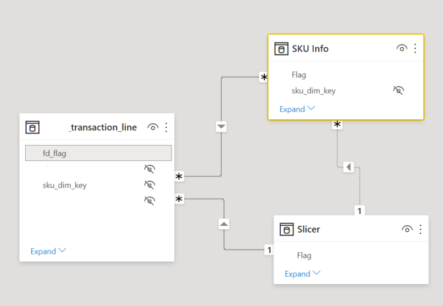Select sku_dim_key text in _transaction_line
Screen dimensions: 443x306
tap(65, 185)
